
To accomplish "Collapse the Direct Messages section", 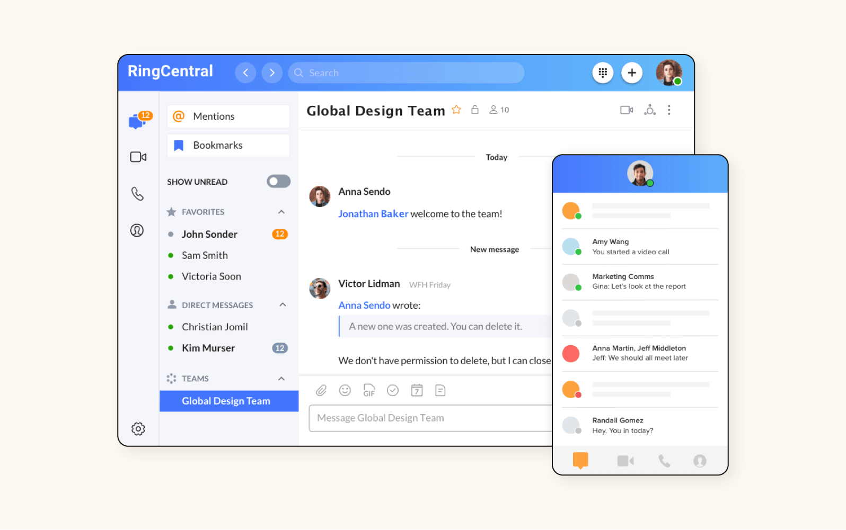I will (283, 304).
